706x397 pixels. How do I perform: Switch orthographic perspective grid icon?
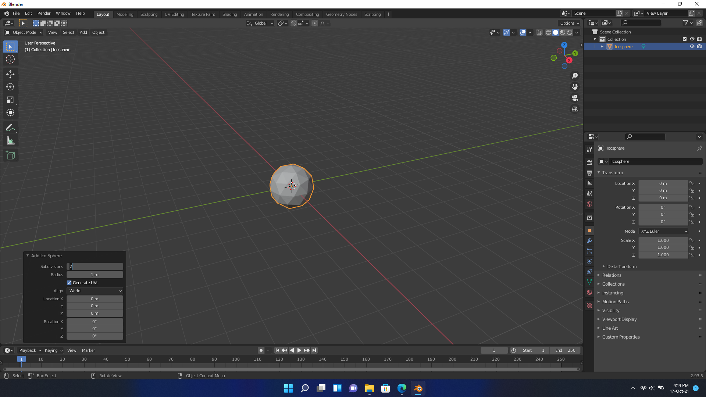point(575,109)
